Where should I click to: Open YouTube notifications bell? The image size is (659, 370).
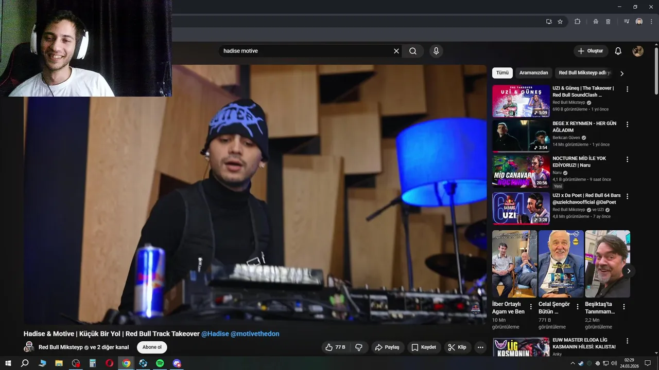[618, 51]
